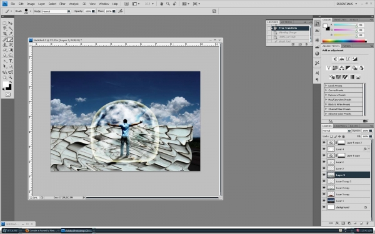Switch to the Swatches tab
This screenshot has width=375, height=234.
click(x=340, y=19)
